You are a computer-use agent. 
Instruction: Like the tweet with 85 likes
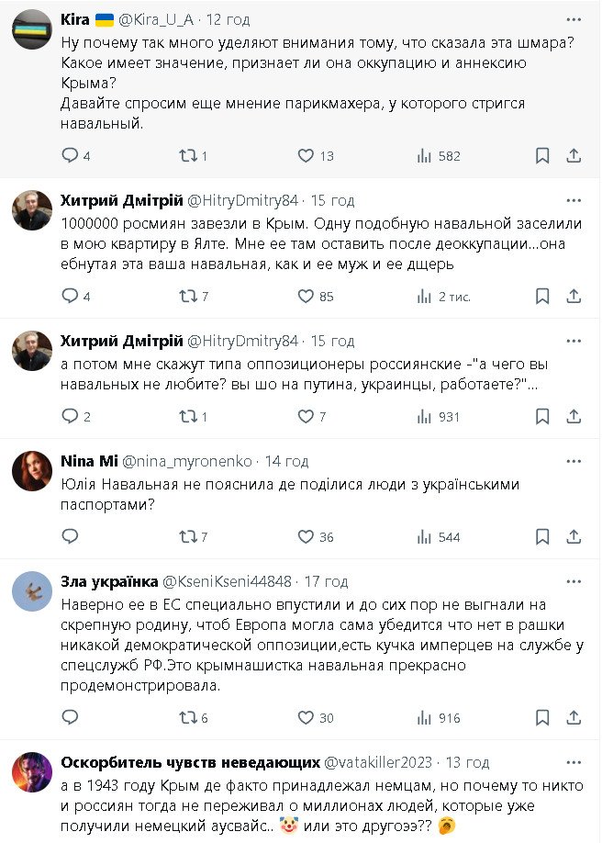[x=307, y=296]
